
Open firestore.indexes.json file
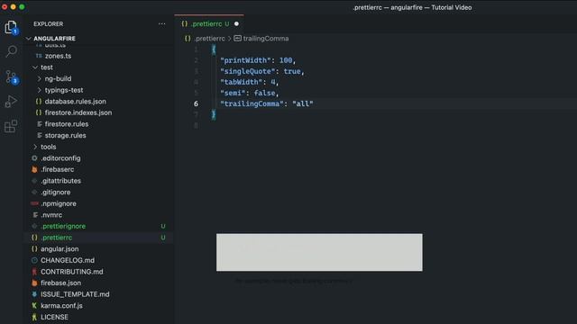point(78,112)
